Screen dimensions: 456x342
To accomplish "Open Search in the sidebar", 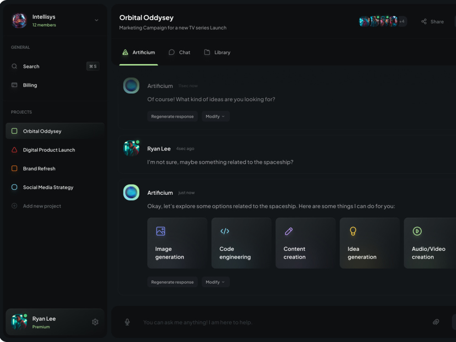I will pyautogui.click(x=55, y=66).
